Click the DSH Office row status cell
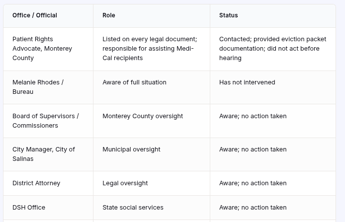345x222 pixels. [273, 208]
